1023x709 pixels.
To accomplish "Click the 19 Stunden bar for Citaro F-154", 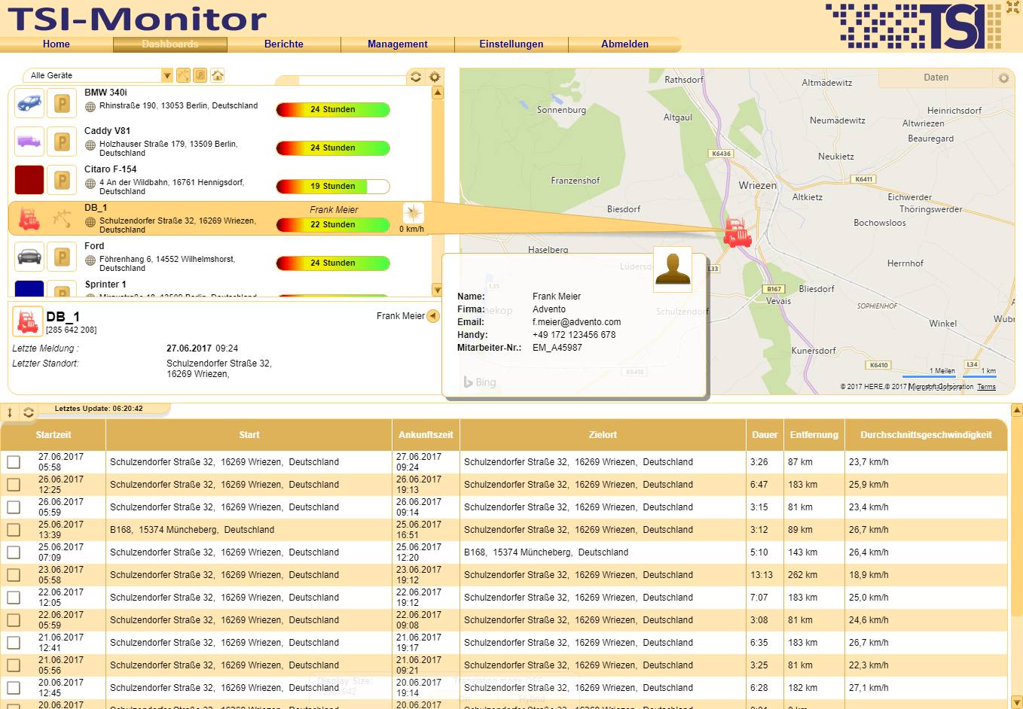I will pos(333,187).
